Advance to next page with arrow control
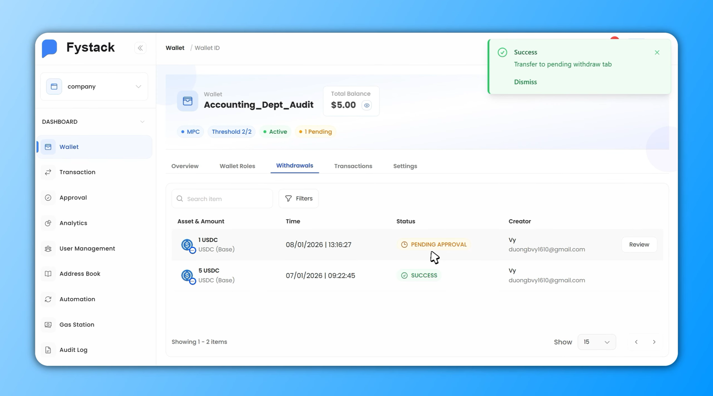The width and height of the screenshot is (713, 396). 655,342
